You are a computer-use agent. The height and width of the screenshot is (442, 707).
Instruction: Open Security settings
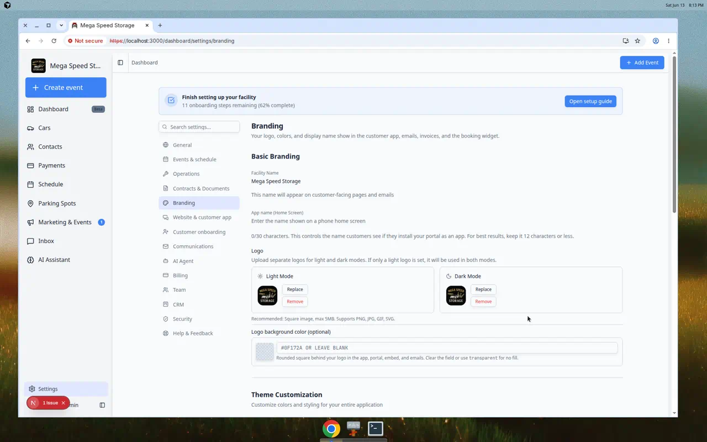pos(199,319)
